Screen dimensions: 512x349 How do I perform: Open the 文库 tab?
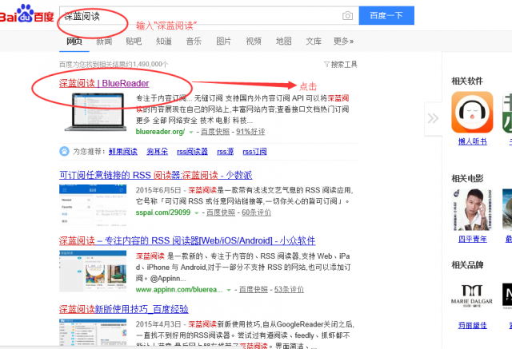pyautogui.click(x=314, y=42)
